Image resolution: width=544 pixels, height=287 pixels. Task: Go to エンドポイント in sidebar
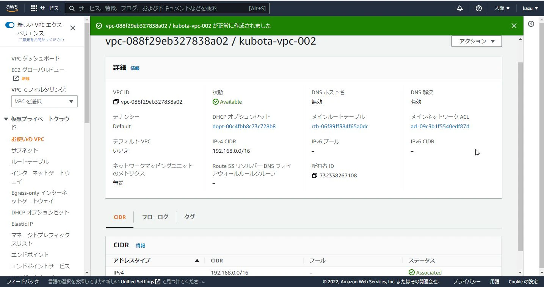[30, 255]
